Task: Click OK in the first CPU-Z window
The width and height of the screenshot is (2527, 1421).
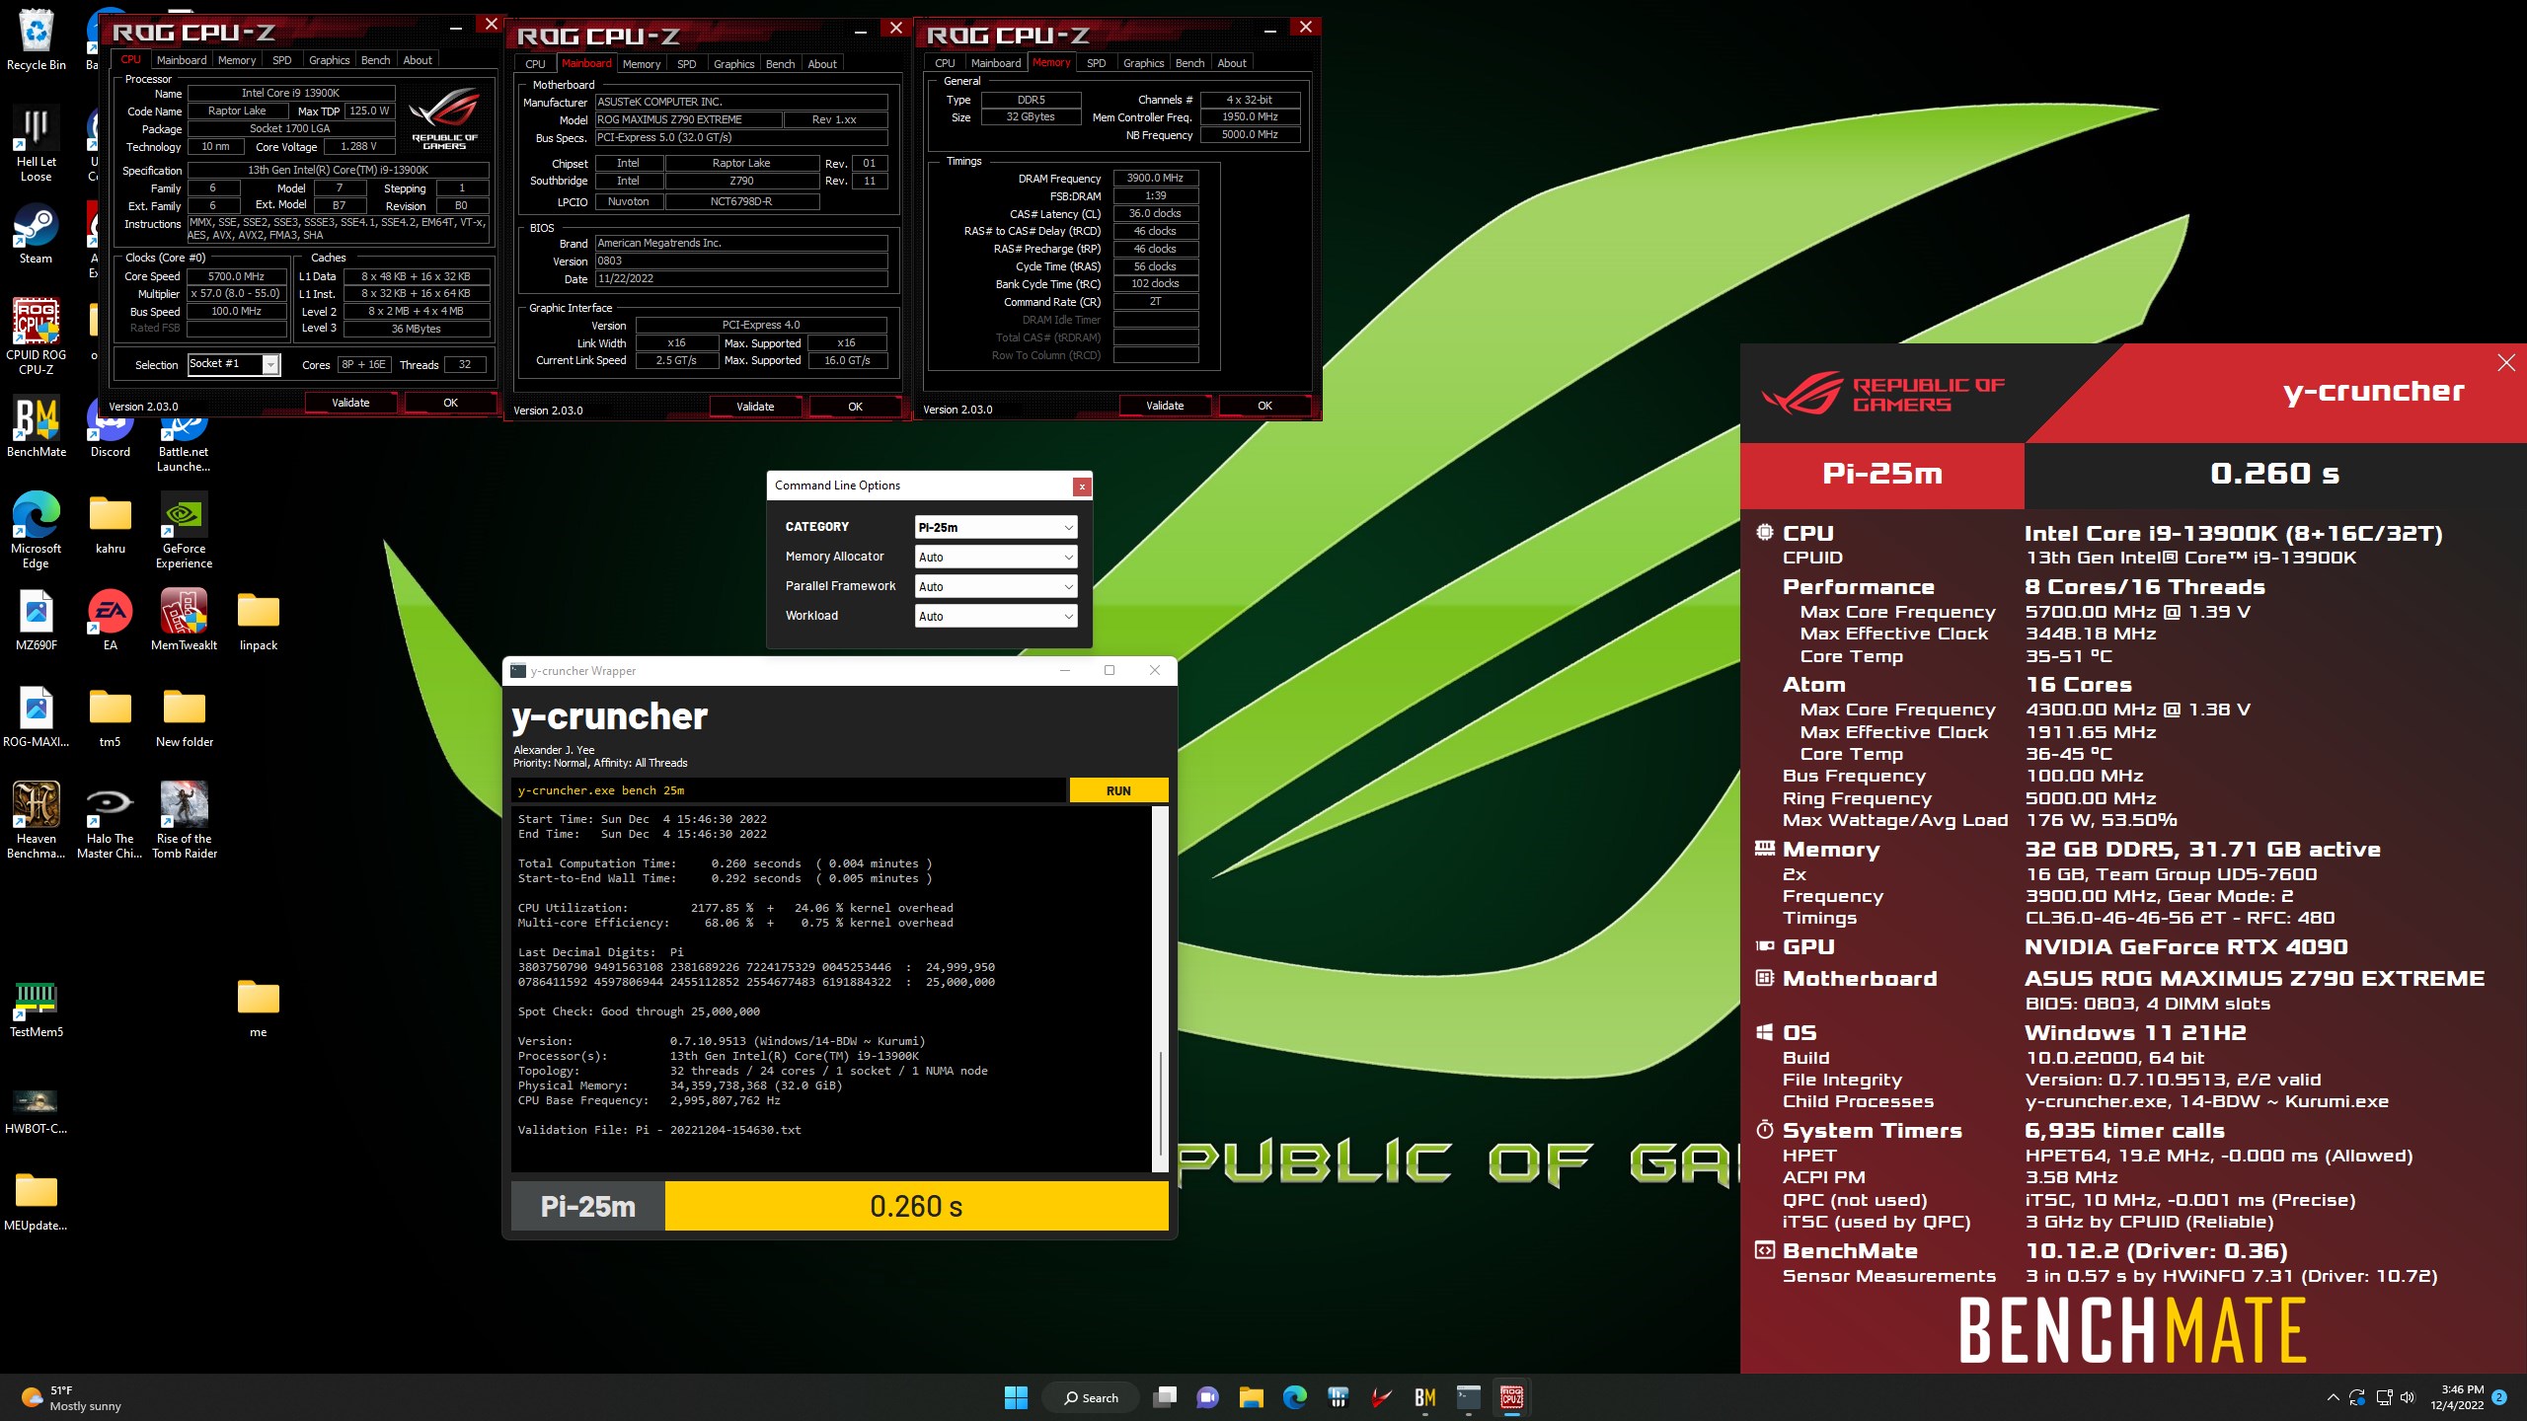Action: click(x=450, y=403)
